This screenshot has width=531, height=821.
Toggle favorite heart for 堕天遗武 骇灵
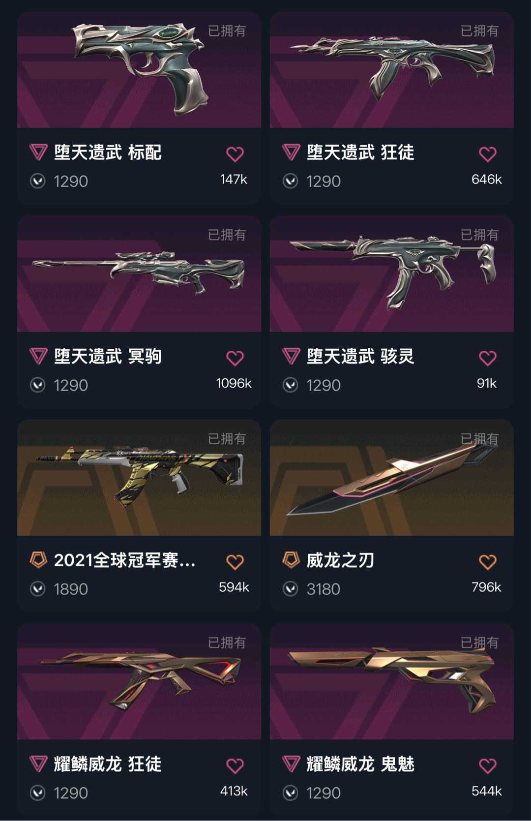pos(488,358)
